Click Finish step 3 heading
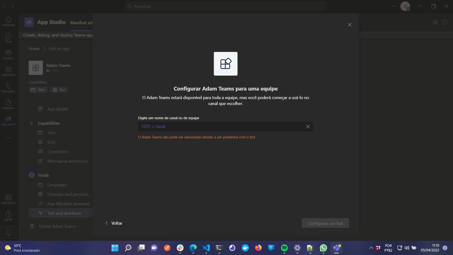 [x=44, y=175]
